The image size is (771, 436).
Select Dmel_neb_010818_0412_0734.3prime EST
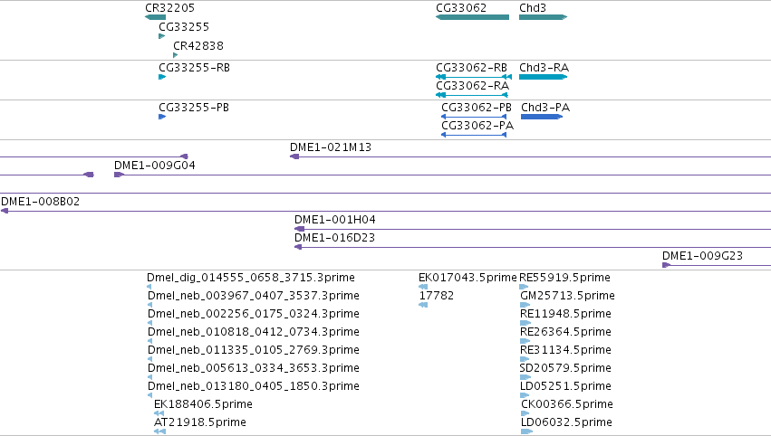pos(254,332)
